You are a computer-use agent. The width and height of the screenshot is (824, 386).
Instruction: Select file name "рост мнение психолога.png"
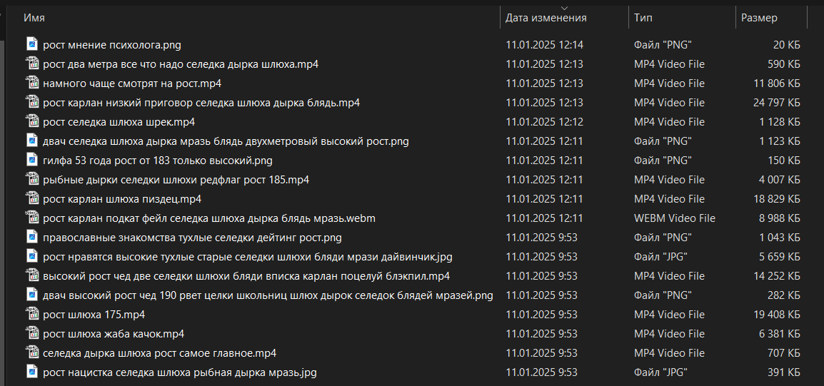[x=112, y=45]
